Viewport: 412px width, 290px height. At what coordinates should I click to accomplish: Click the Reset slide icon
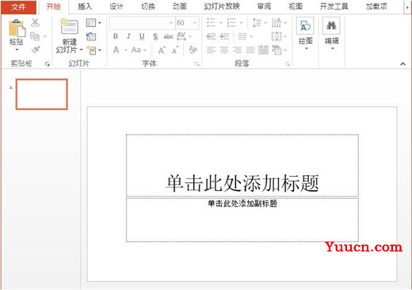91,36
